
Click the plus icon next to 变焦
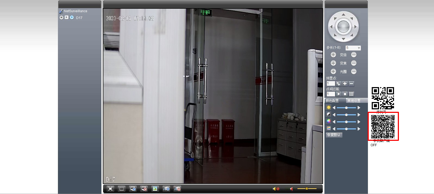pos(333,63)
